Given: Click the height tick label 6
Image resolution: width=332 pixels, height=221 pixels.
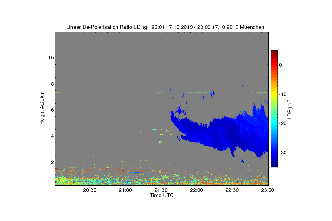Looking at the screenshot, I should tap(52, 110).
